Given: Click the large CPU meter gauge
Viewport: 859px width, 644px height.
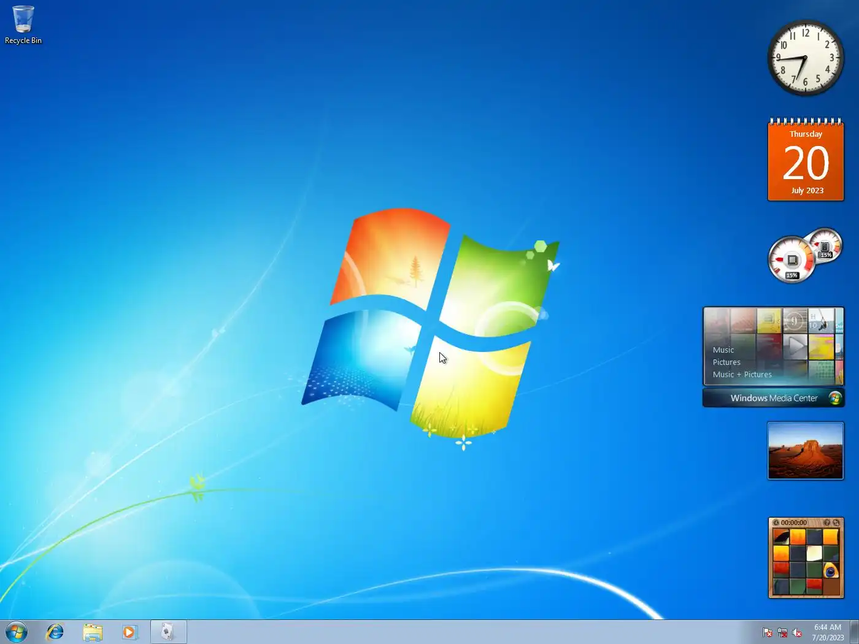Looking at the screenshot, I should [792, 260].
